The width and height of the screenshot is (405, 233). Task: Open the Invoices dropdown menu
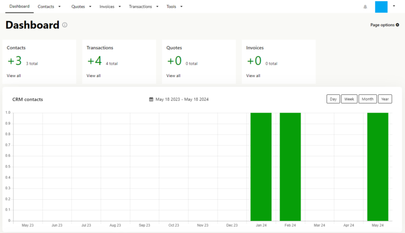tap(110, 7)
